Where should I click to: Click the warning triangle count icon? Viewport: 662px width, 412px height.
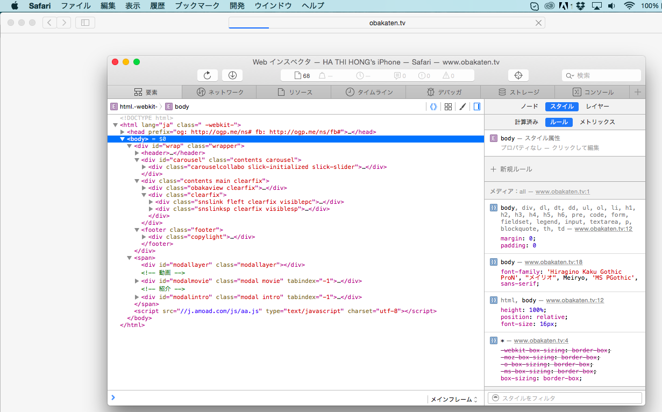click(x=446, y=76)
